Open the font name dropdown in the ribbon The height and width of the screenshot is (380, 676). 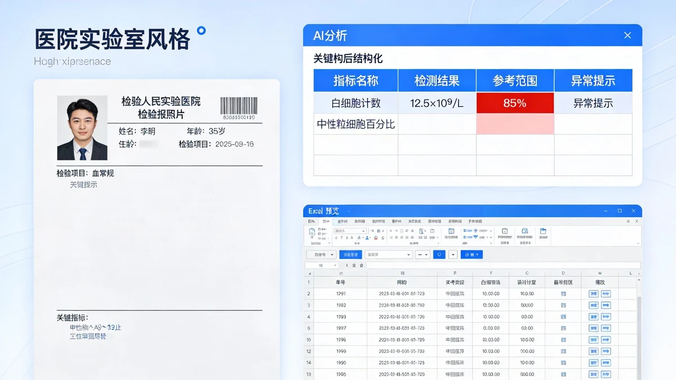(x=363, y=231)
